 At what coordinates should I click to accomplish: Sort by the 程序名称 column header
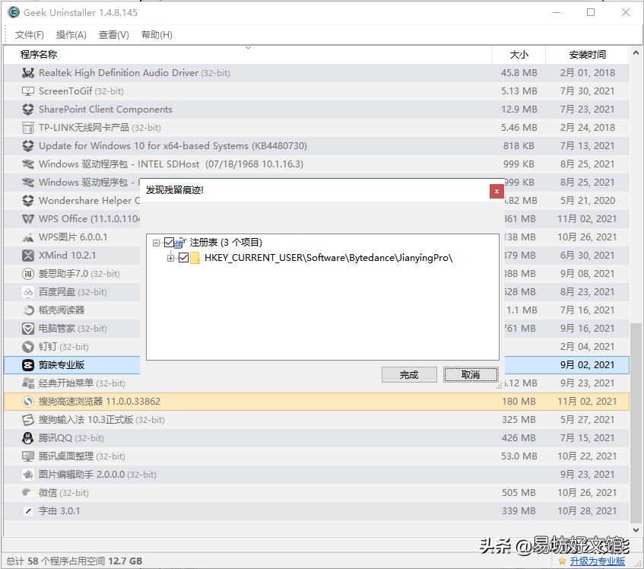pyautogui.click(x=248, y=55)
